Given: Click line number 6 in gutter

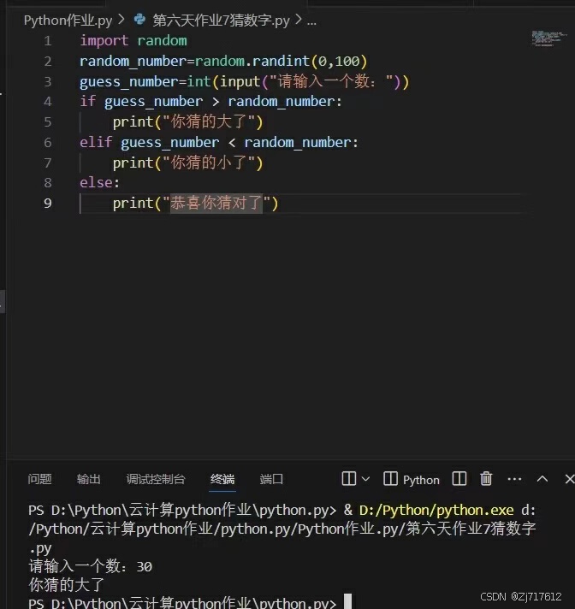Looking at the screenshot, I should 47,143.
